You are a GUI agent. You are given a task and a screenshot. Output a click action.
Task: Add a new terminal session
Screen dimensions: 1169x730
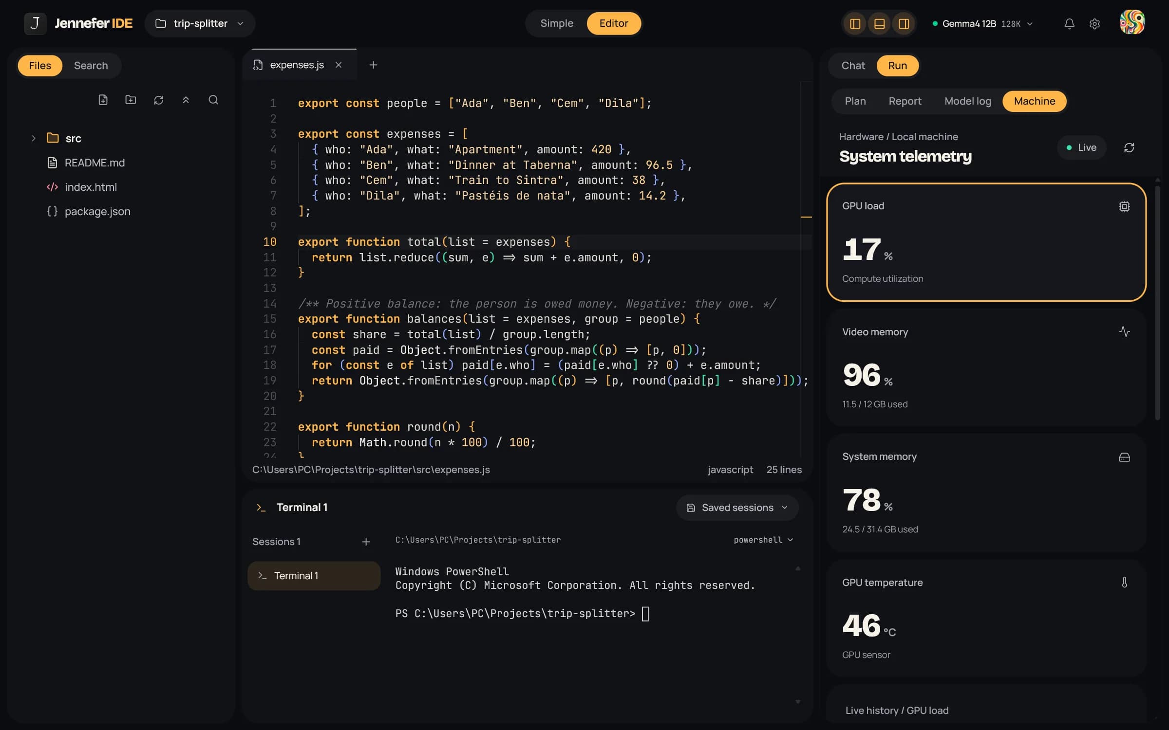pyautogui.click(x=366, y=542)
